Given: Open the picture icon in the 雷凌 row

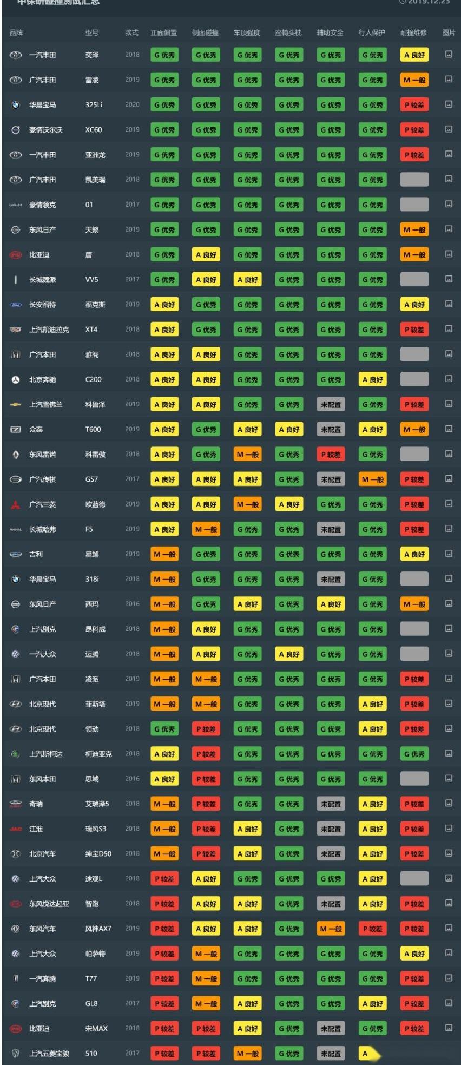Looking at the screenshot, I should [x=449, y=79].
